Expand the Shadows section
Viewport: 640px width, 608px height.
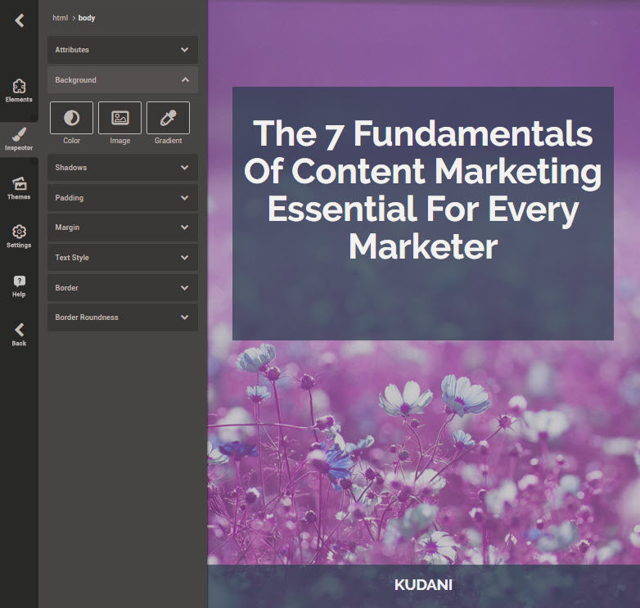[123, 167]
